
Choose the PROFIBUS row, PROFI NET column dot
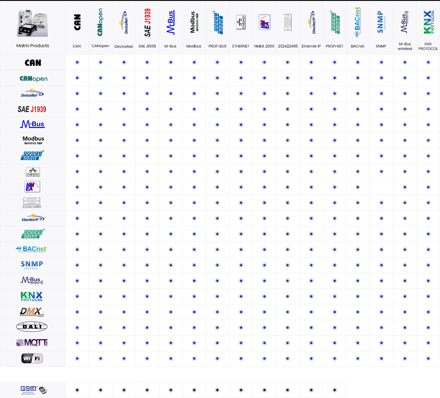pos(335,156)
